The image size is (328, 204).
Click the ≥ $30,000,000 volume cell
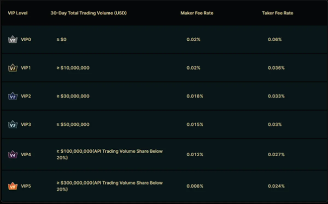(x=73, y=96)
